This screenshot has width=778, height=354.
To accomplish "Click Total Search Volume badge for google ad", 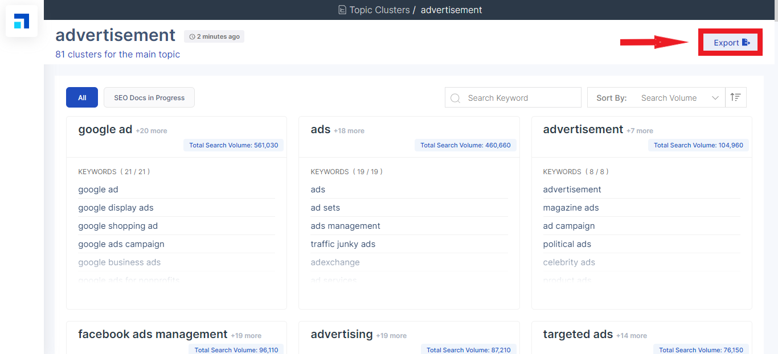I will 234,145.
